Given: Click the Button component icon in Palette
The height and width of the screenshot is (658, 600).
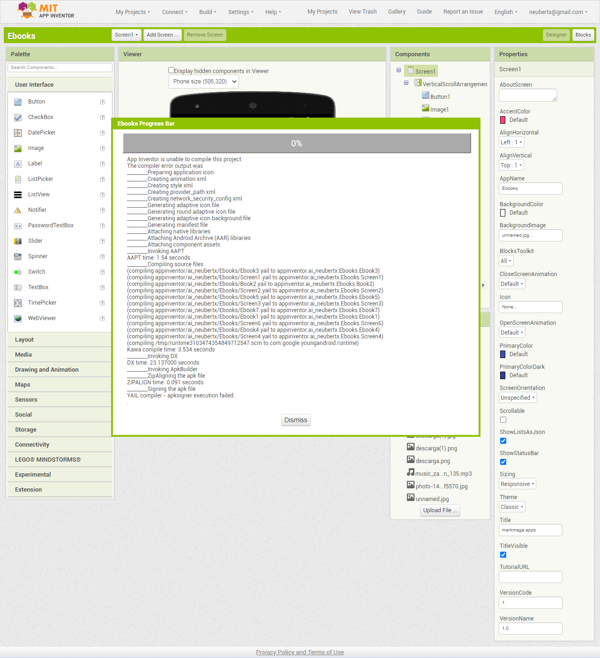Looking at the screenshot, I should coord(18,102).
